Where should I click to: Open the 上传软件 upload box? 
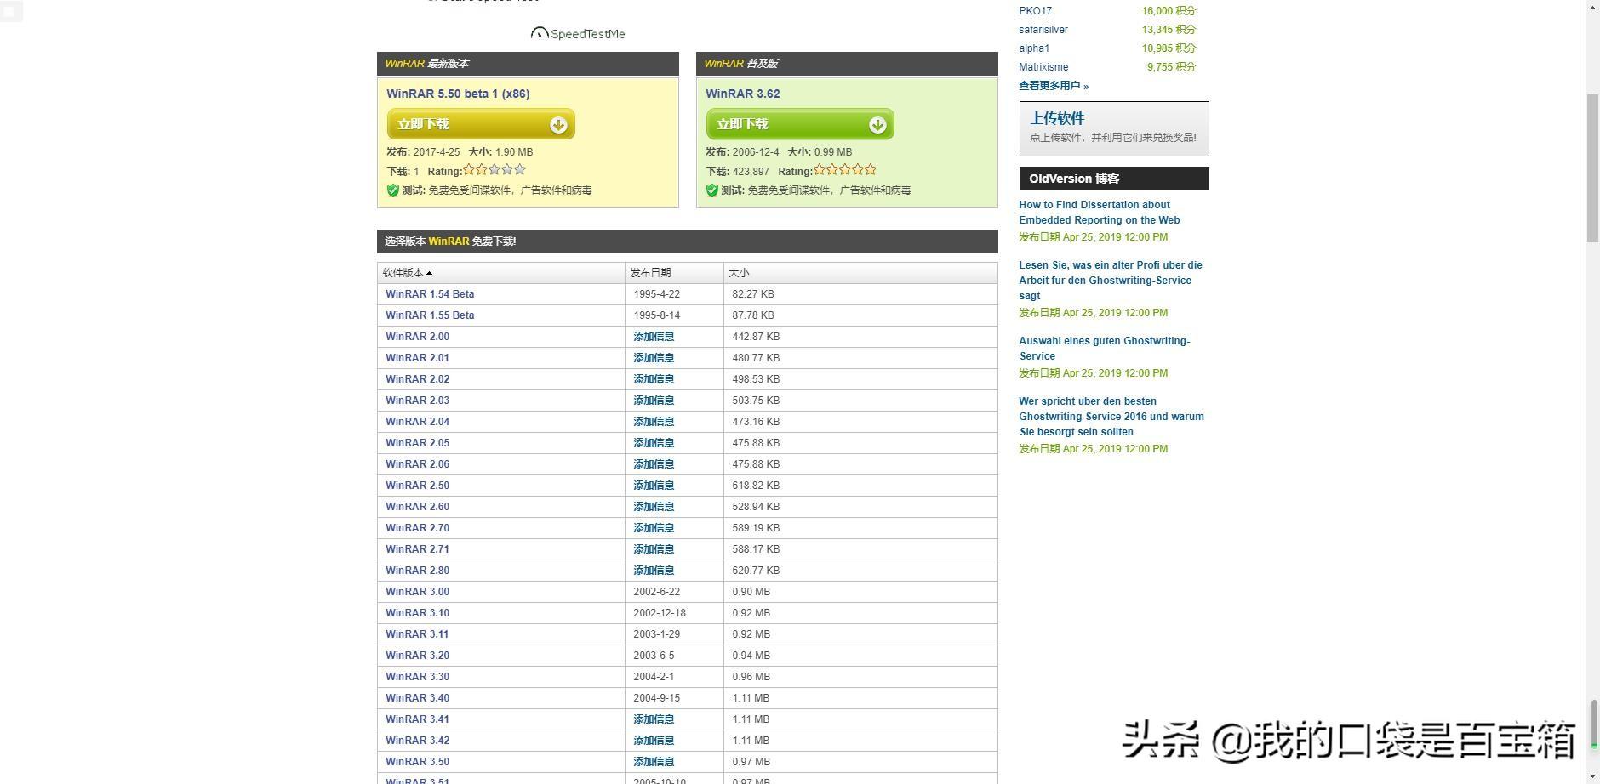pyautogui.click(x=1114, y=128)
